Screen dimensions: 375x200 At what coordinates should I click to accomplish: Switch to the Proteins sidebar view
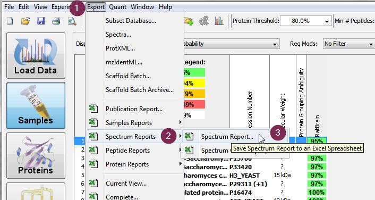click(x=36, y=156)
